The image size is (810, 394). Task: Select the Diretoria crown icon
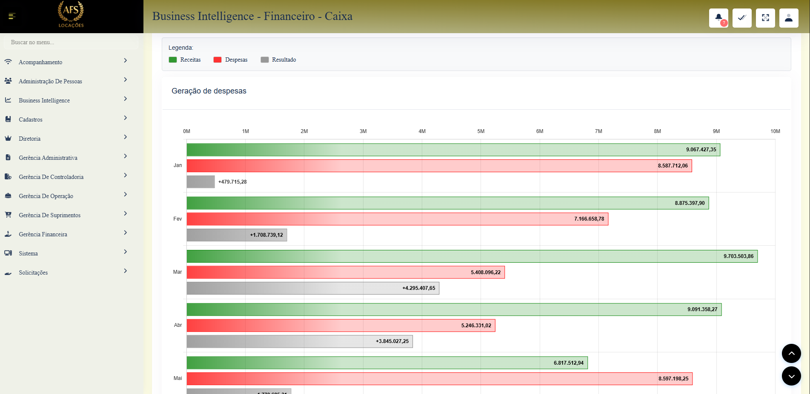click(x=8, y=137)
